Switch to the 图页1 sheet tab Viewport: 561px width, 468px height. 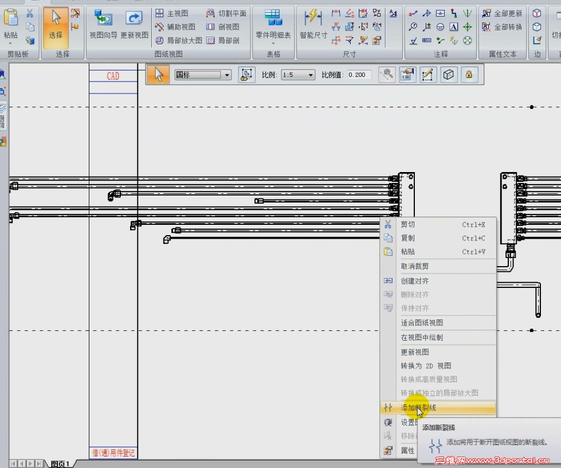coord(60,464)
